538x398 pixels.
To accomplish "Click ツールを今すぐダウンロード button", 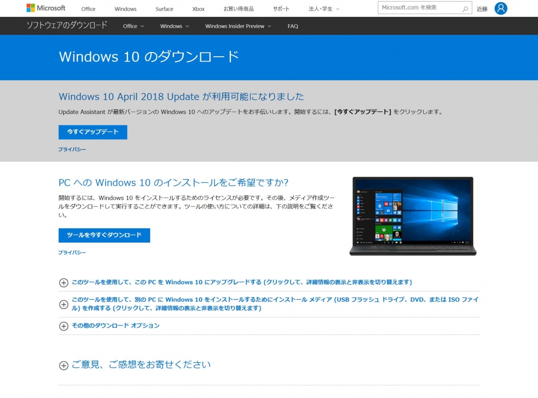I will [x=104, y=235].
